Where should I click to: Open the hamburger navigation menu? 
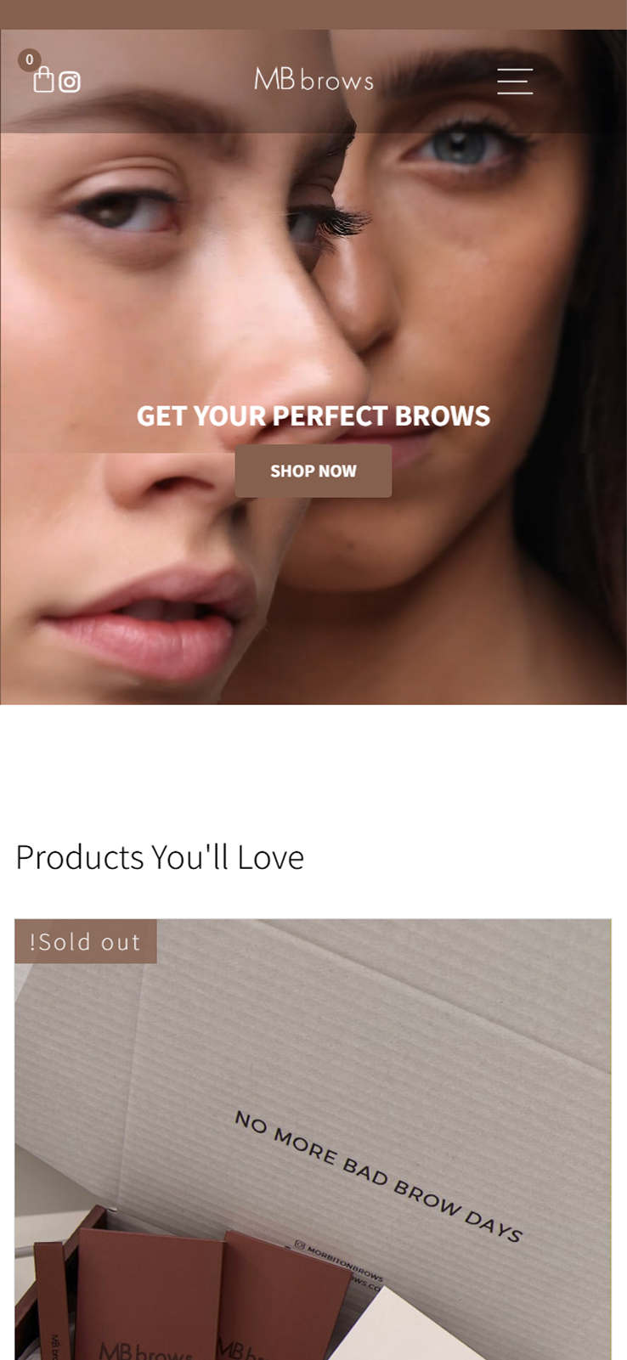coord(515,81)
